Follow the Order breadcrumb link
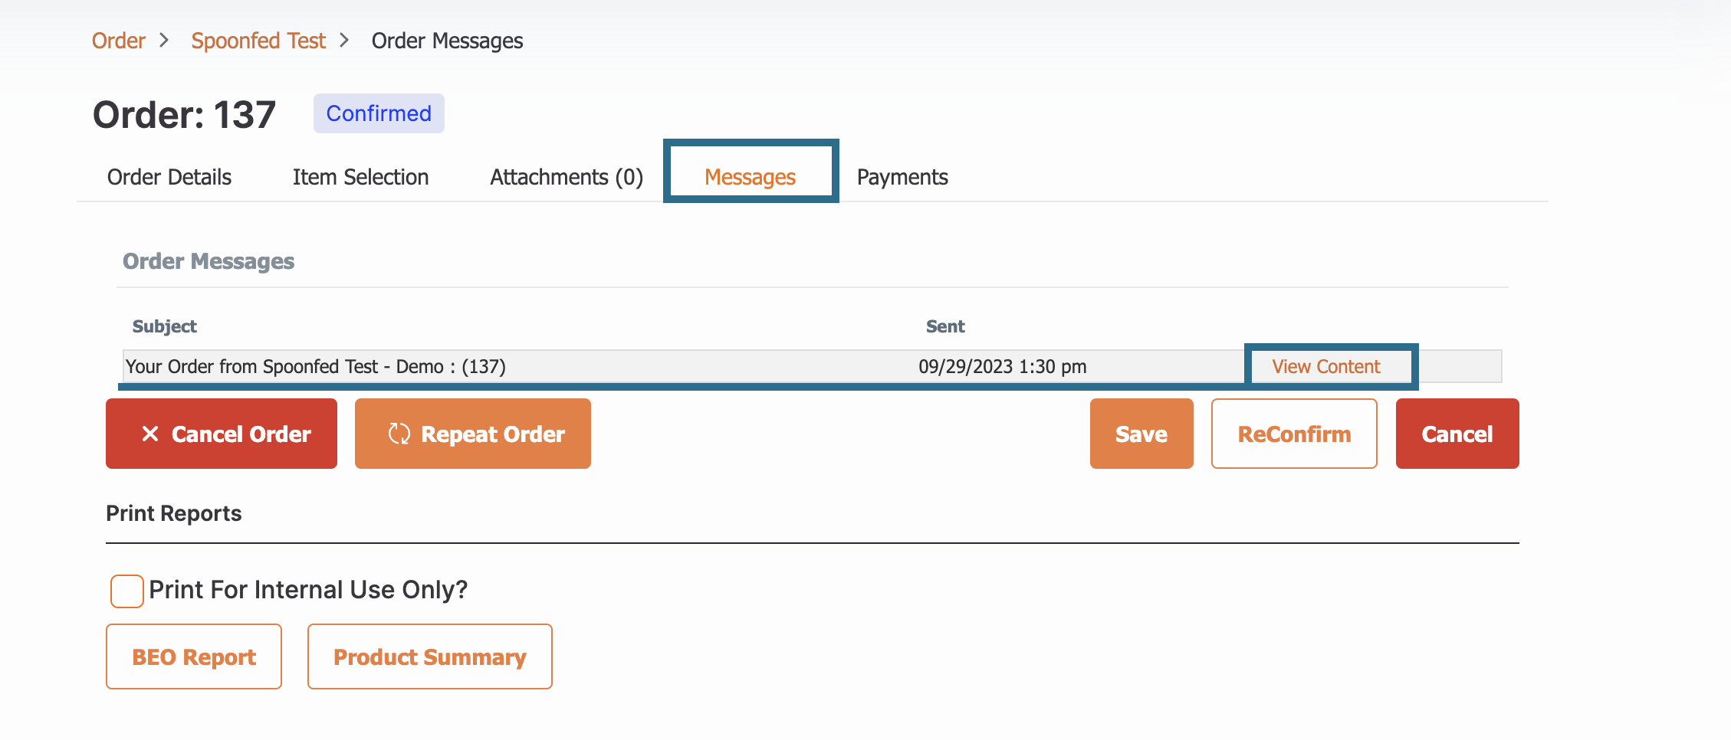The width and height of the screenshot is (1731, 740). pyautogui.click(x=118, y=40)
